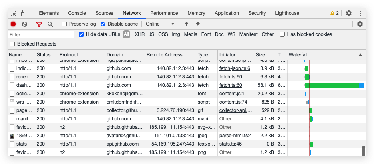374x164 pixels.
Task: Toggle the device toolbar icon
Action: tap(24, 13)
